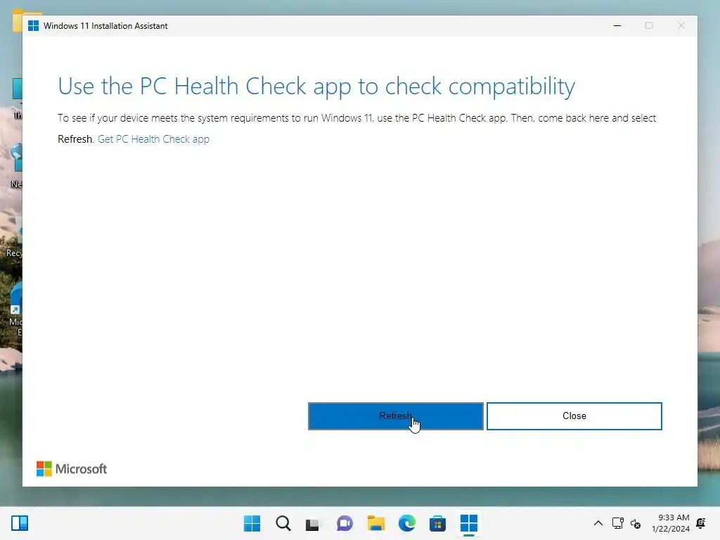Open taskbar Search magnifier

click(283, 523)
